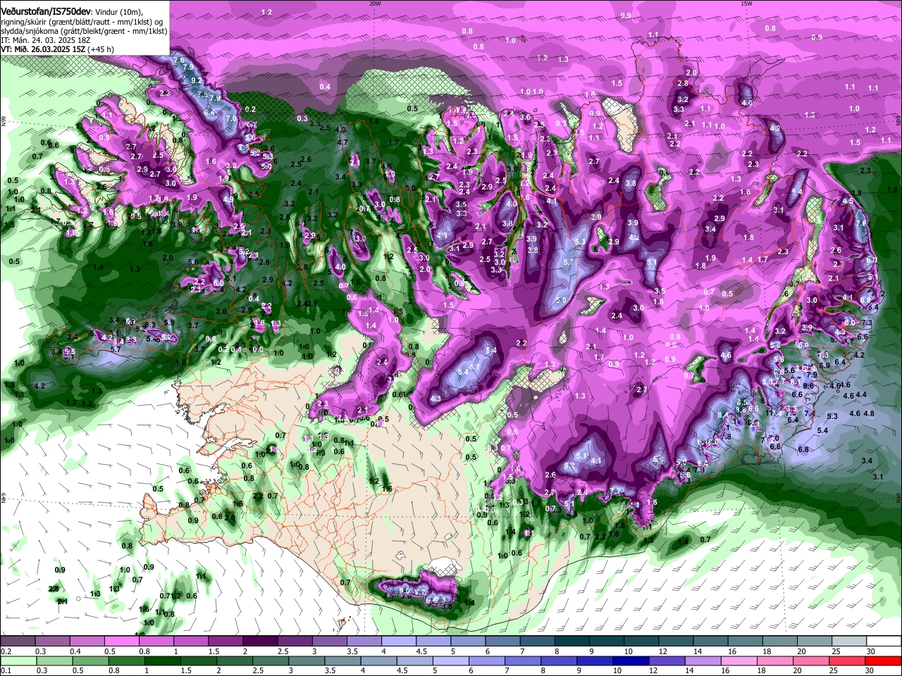
Task: Pick the 1.5 purple swatch, upper legend row
Action: coord(225,641)
